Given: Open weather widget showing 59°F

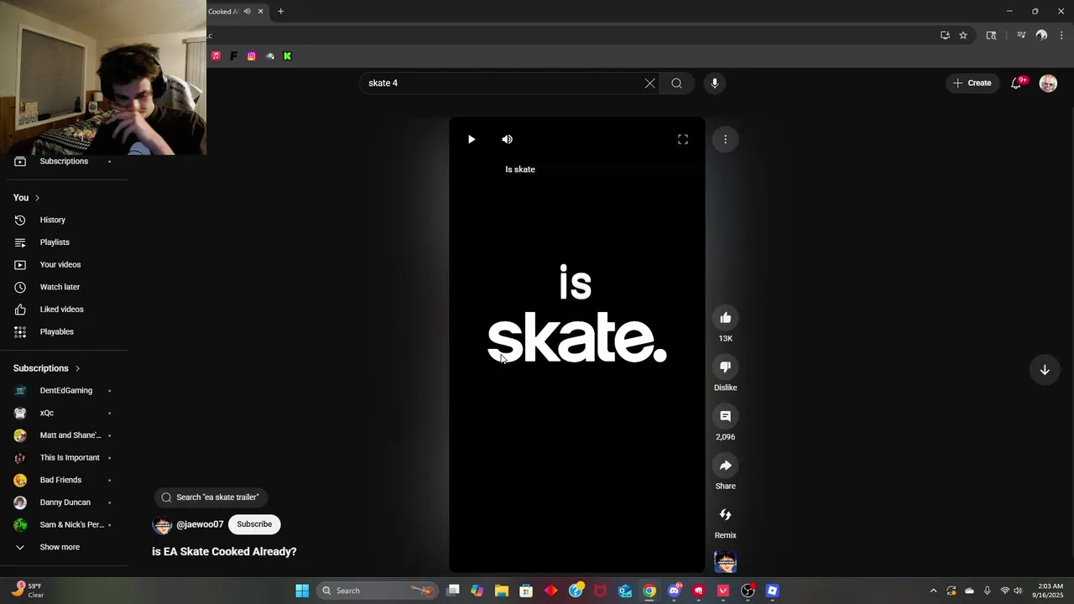Looking at the screenshot, I should pos(29,591).
